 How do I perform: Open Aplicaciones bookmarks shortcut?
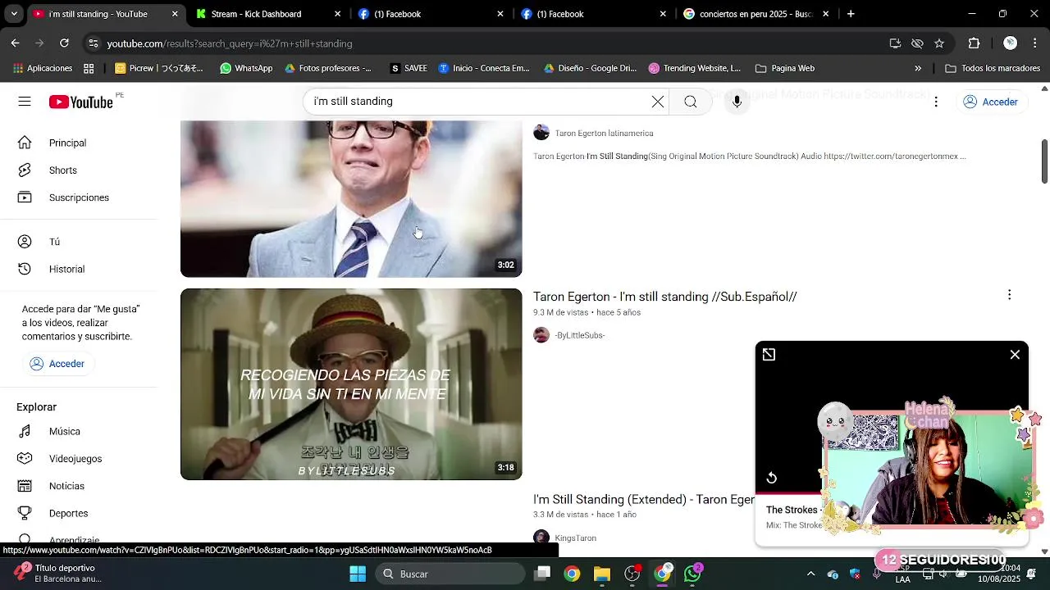point(41,68)
